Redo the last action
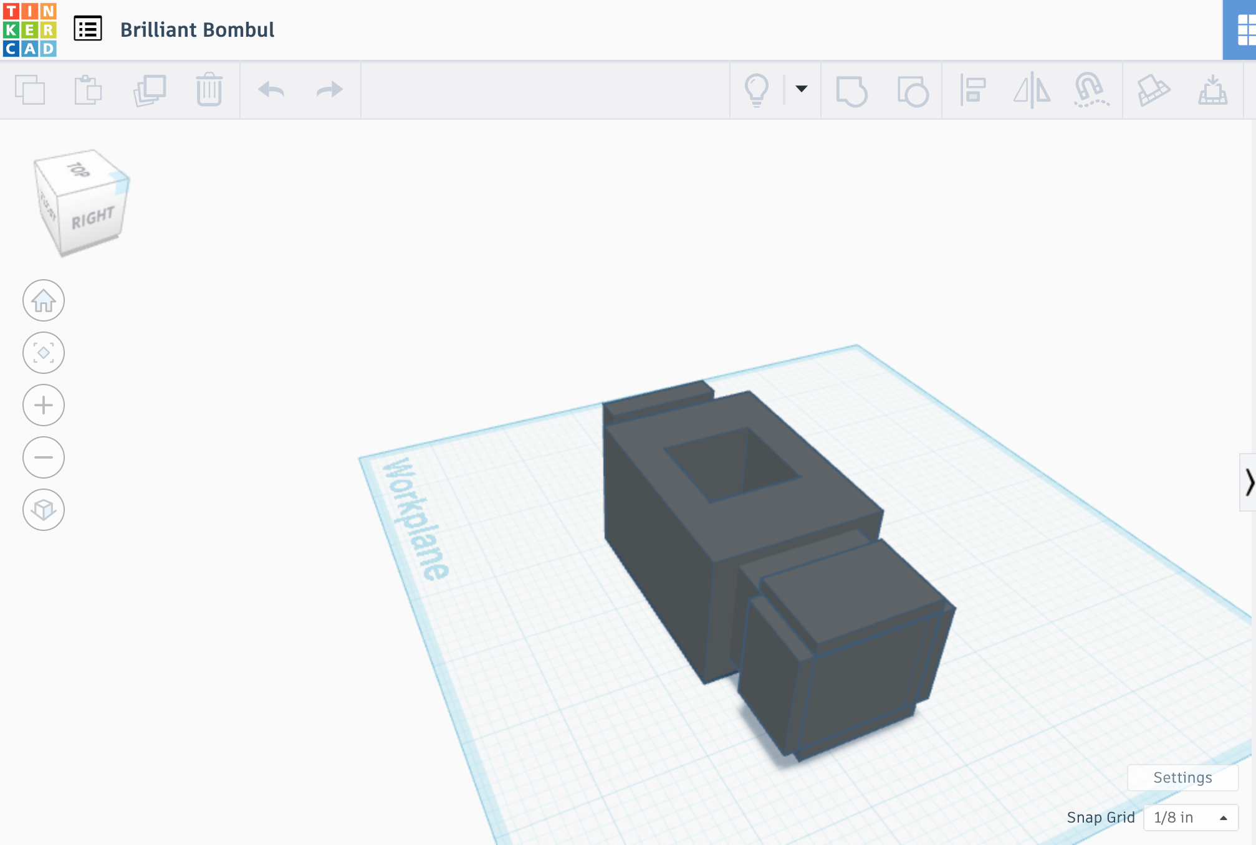The image size is (1256, 845). [330, 90]
